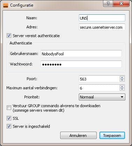Click the Naam input field
This screenshot has width=132, height=146.
[102, 18]
